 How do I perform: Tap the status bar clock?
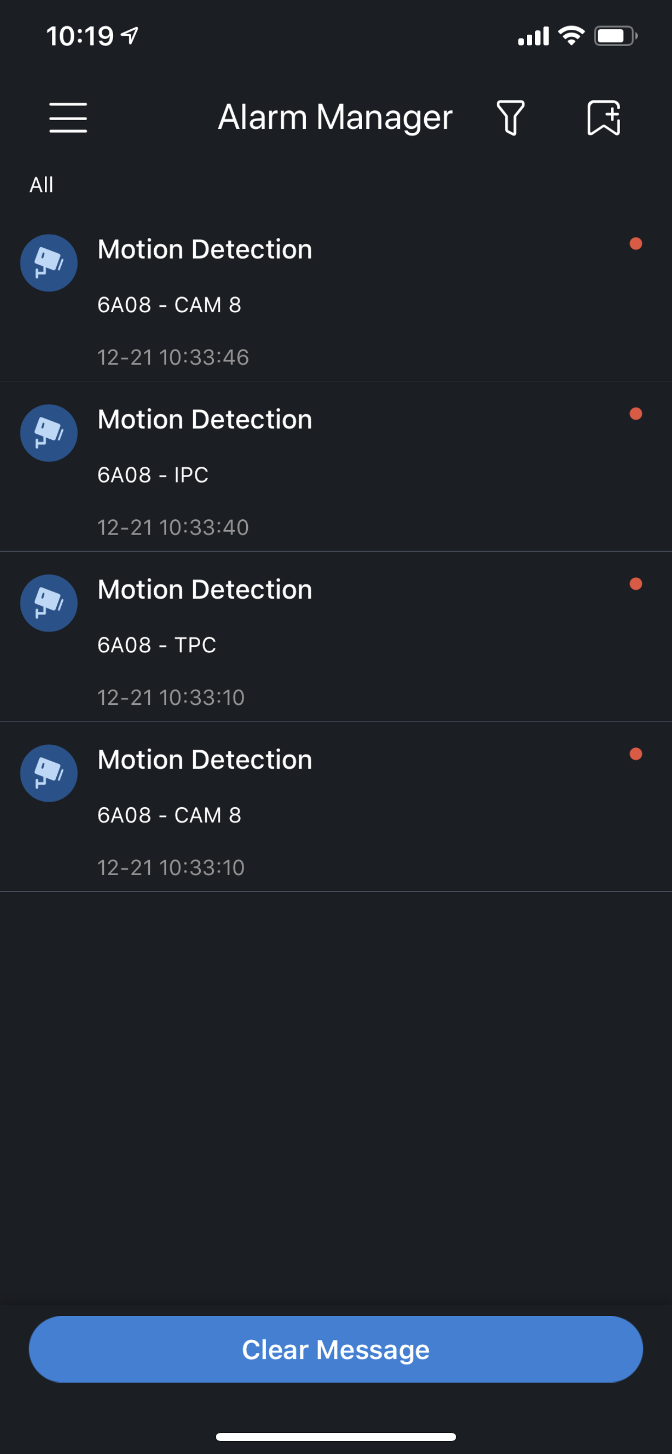[x=80, y=36]
